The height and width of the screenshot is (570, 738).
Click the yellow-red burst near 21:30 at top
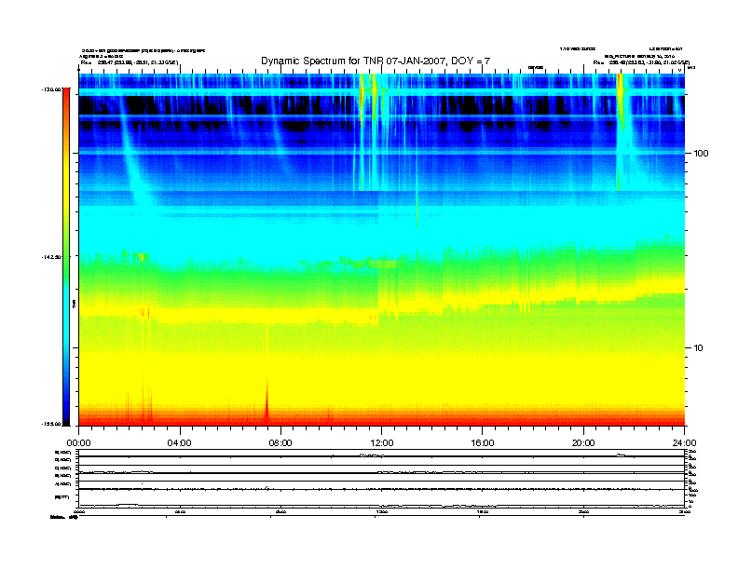(x=621, y=102)
